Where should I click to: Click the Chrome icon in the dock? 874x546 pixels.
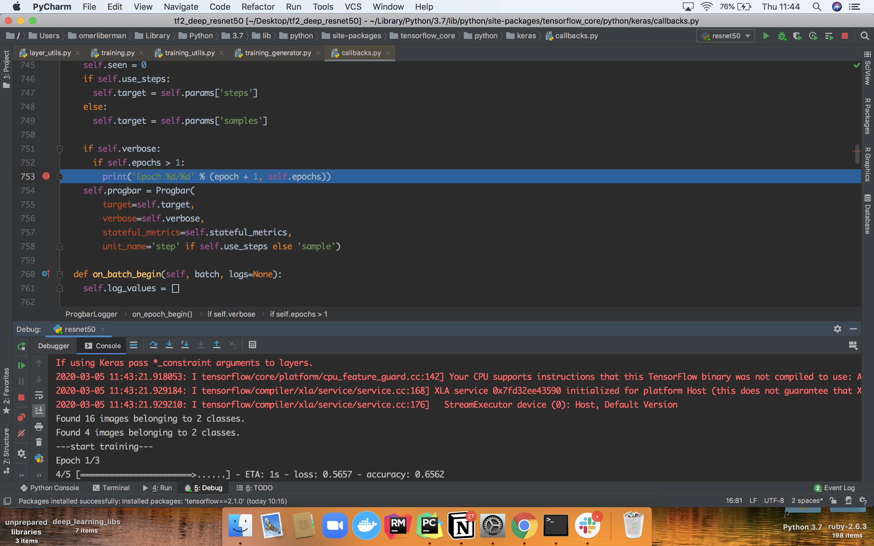point(524,525)
